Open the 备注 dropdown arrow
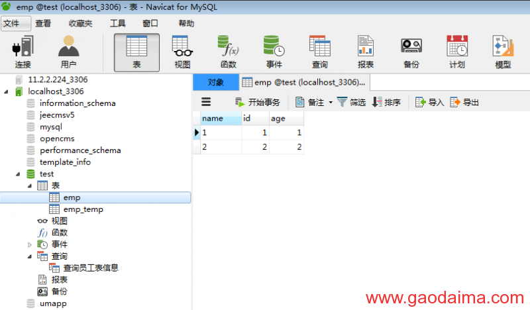 [331, 102]
